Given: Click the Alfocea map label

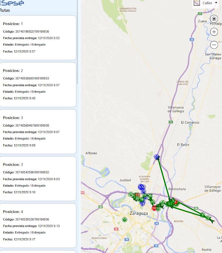Looking at the screenshot, I should 91,153.
